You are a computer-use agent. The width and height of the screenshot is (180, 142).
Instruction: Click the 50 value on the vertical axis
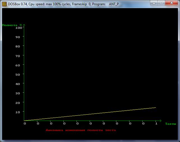(x=18, y=75)
